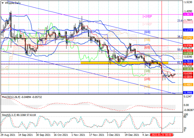Image resolution: width=194 pixels, height=138 pixels.
Task: Click the 23.6 Fibonacci level label
Action: 180,21
